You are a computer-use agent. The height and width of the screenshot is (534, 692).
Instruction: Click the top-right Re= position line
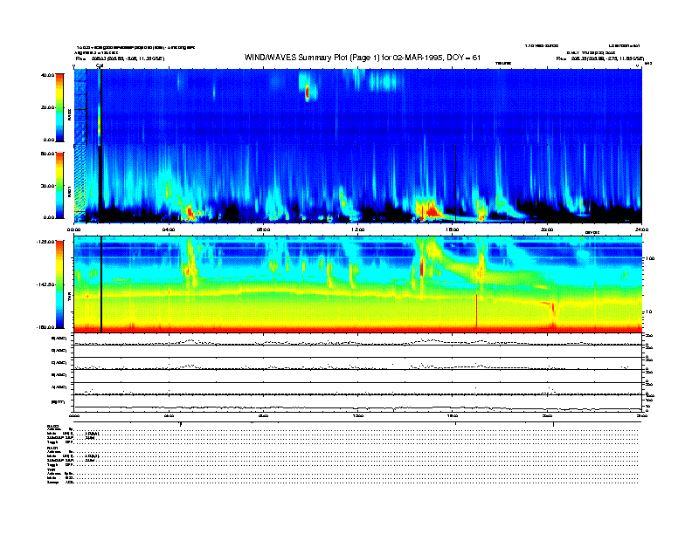pos(600,58)
